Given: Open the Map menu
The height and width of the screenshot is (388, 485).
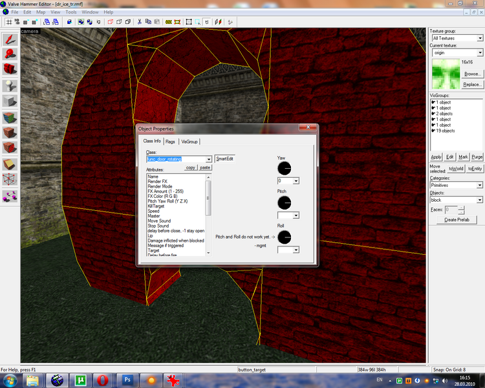Looking at the screenshot, I should 41,12.
